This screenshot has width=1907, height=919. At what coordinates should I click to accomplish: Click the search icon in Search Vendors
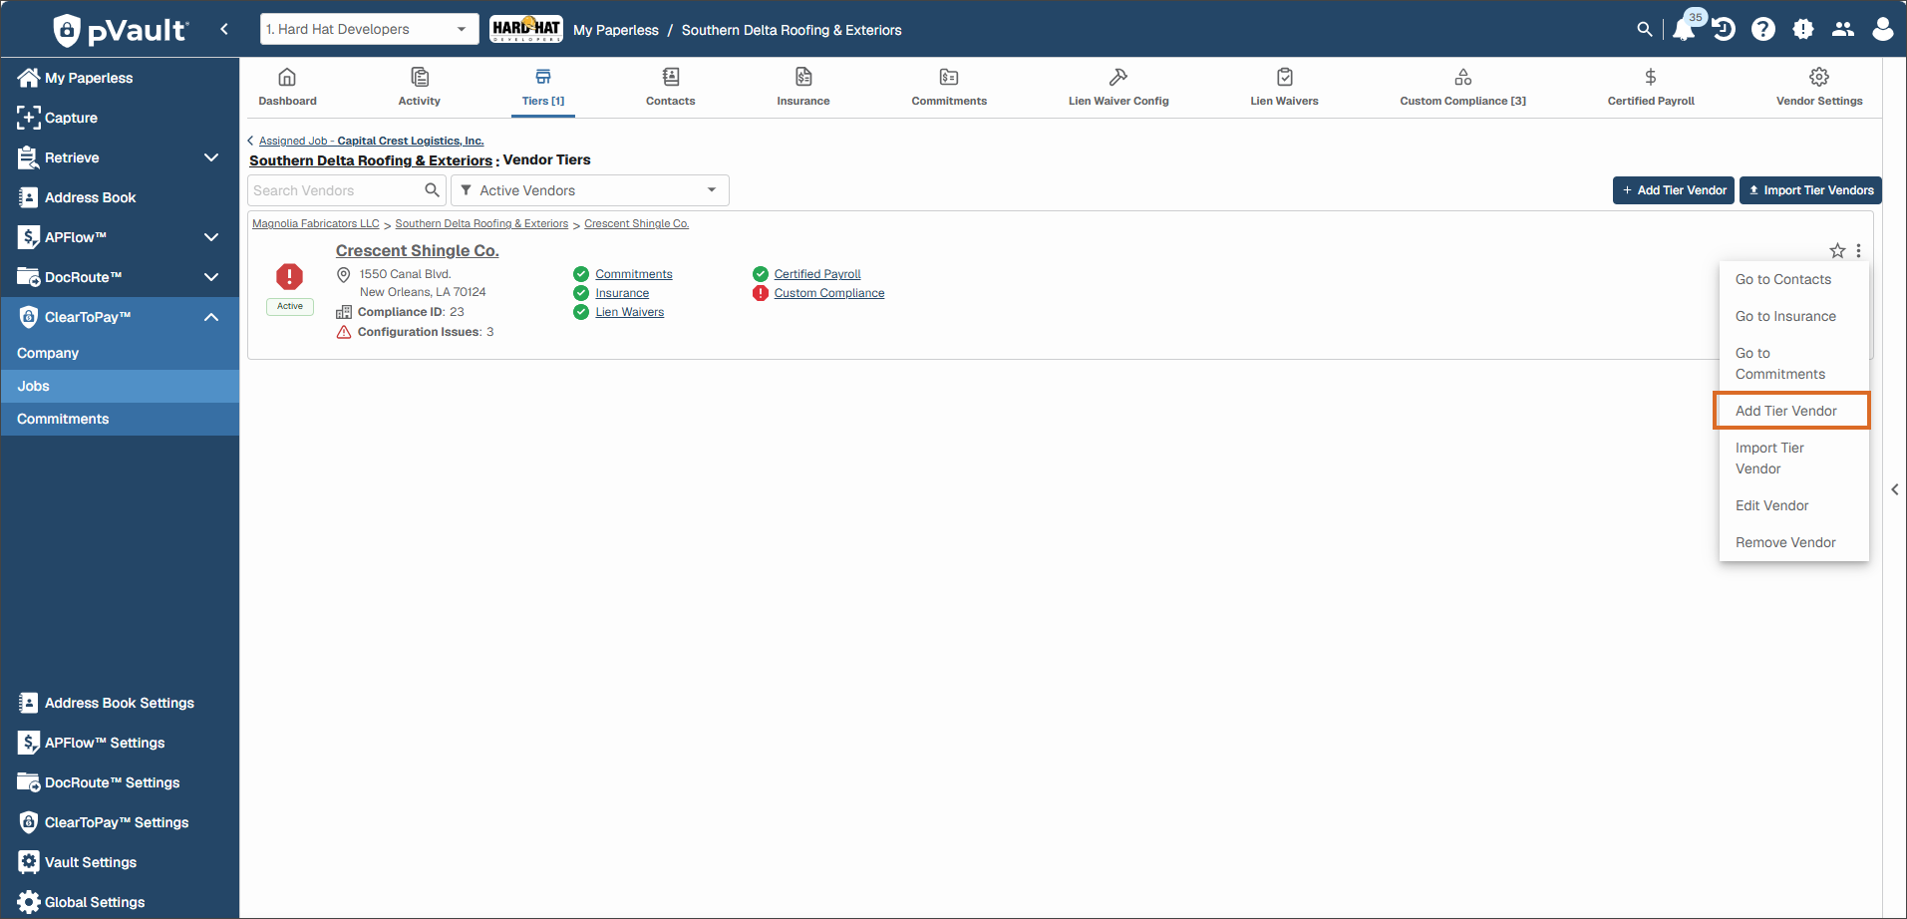[432, 190]
